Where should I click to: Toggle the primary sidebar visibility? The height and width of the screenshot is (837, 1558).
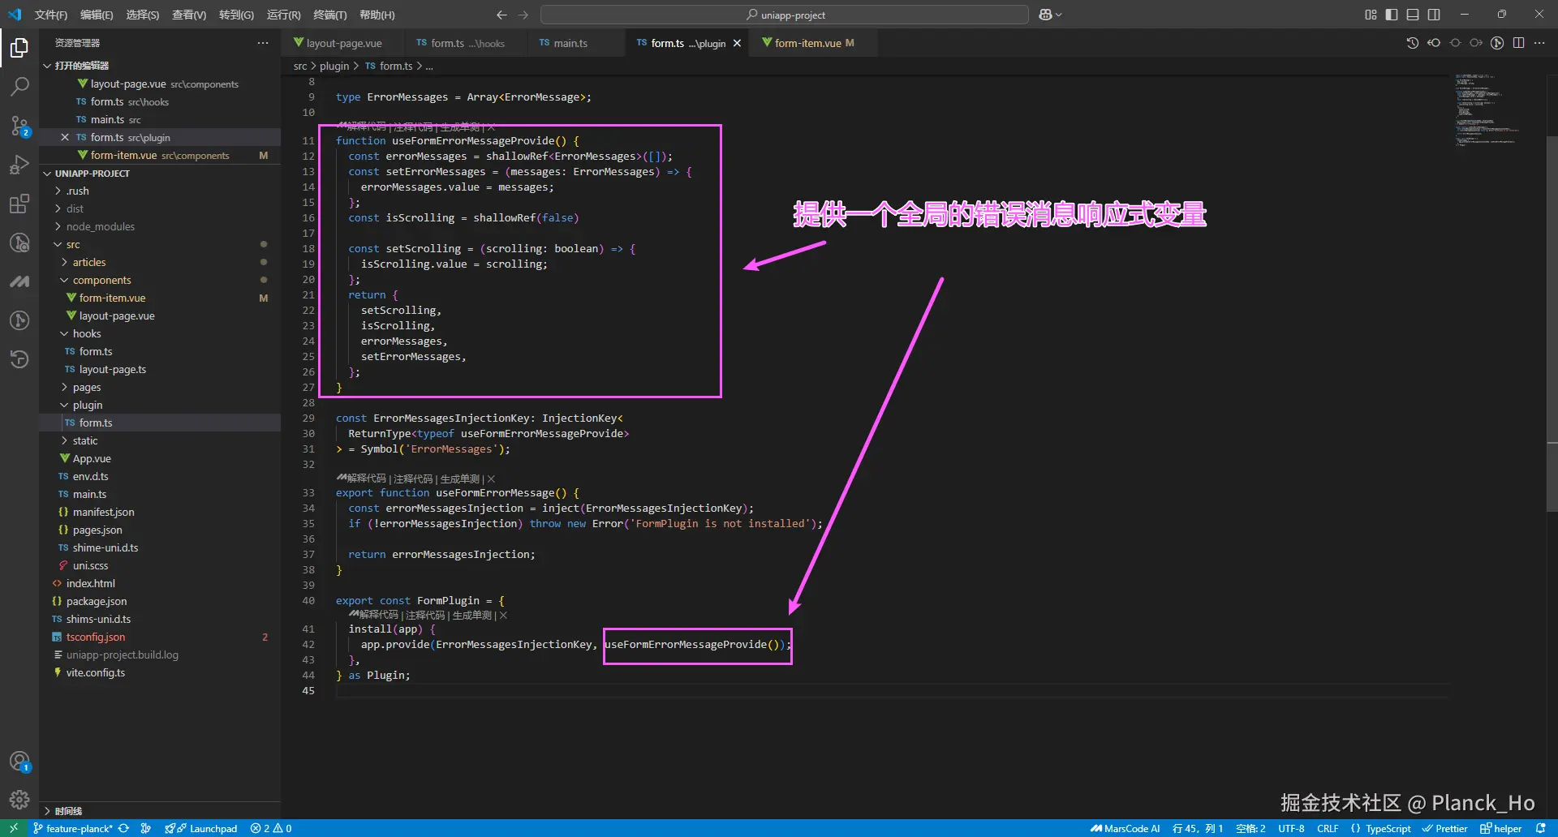pyautogui.click(x=1392, y=14)
